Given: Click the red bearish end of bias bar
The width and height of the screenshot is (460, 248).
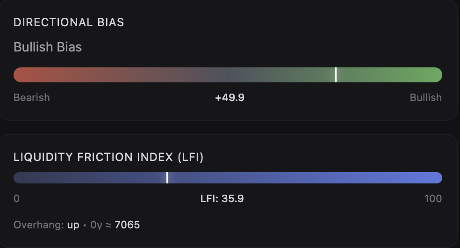Looking at the screenshot, I should click(23, 75).
